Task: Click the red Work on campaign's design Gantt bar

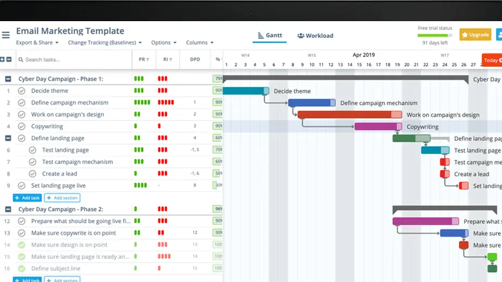Action: [x=347, y=115]
